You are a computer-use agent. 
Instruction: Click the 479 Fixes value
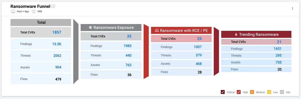point(58,79)
